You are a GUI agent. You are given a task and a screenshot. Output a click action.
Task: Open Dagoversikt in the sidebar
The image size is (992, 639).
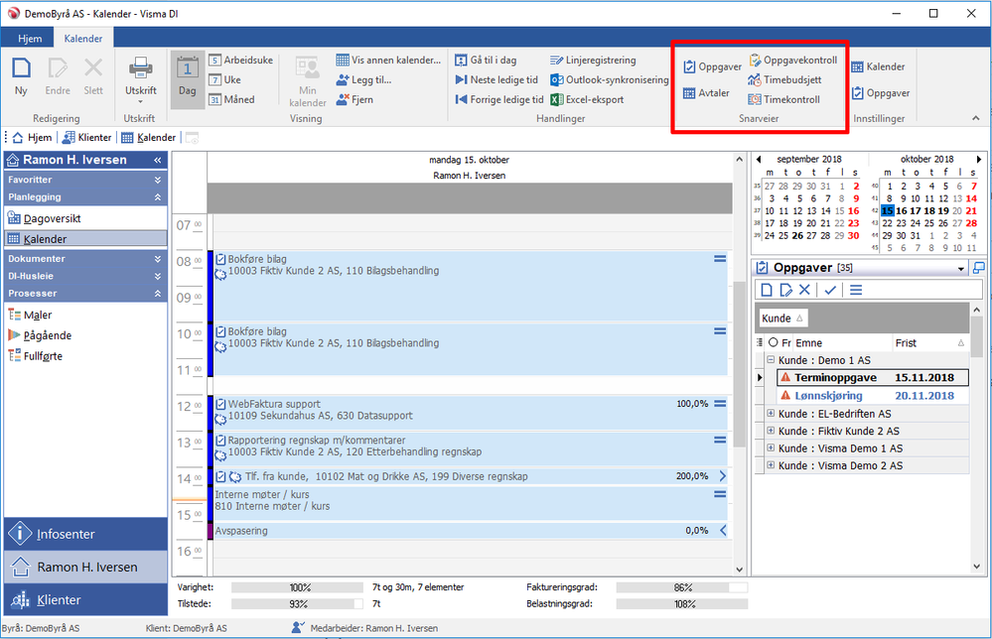tap(85, 218)
